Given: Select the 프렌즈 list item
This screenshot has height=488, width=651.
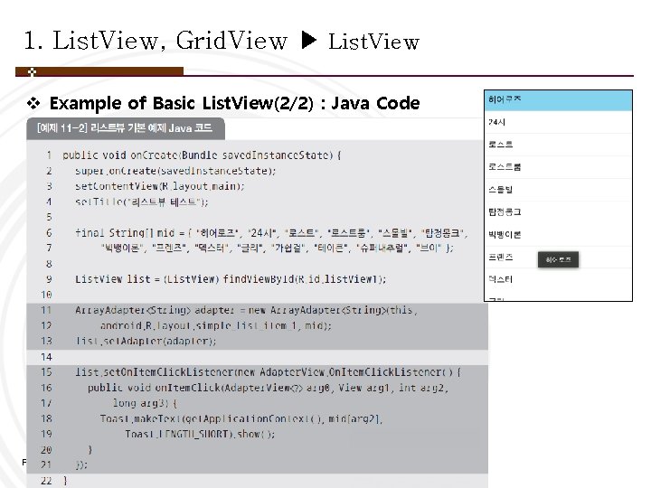Looking at the screenshot, I should (x=558, y=257).
